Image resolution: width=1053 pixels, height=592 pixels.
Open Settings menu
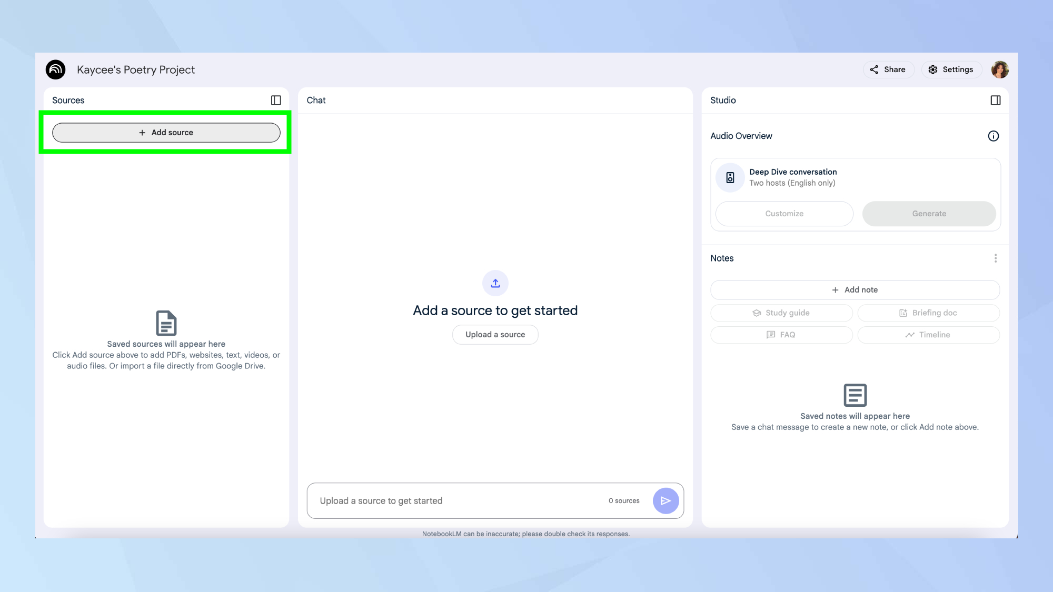pos(951,69)
